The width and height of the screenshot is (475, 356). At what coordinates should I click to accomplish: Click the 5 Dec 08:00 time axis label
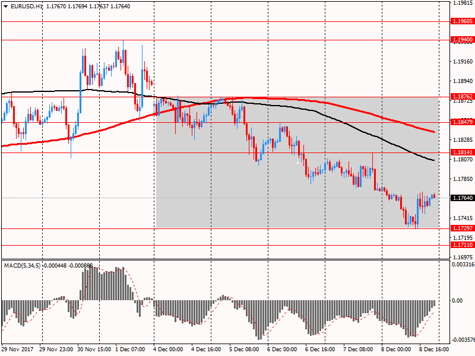point(244,349)
